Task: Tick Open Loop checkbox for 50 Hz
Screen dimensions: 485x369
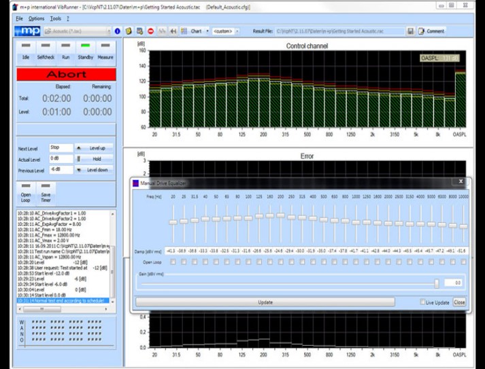Action: click(216, 262)
